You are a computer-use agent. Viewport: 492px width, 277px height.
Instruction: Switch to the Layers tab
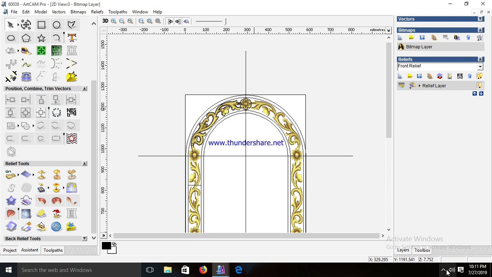(x=403, y=250)
